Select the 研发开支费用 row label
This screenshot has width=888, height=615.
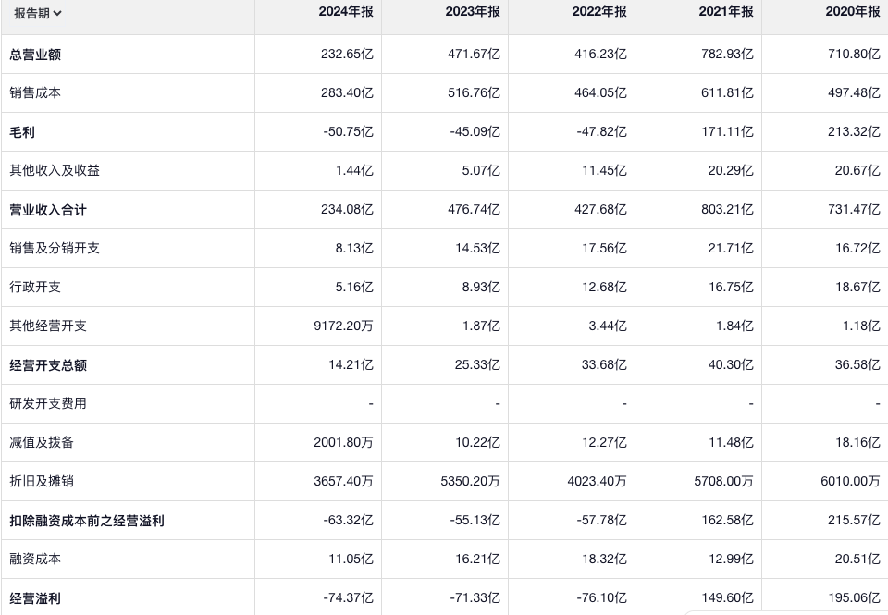click(48, 404)
